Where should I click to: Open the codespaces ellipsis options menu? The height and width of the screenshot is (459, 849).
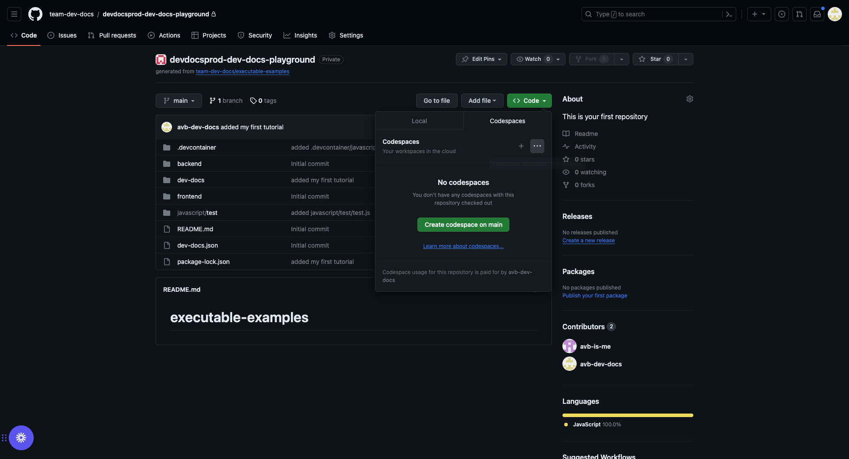(x=537, y=146)
